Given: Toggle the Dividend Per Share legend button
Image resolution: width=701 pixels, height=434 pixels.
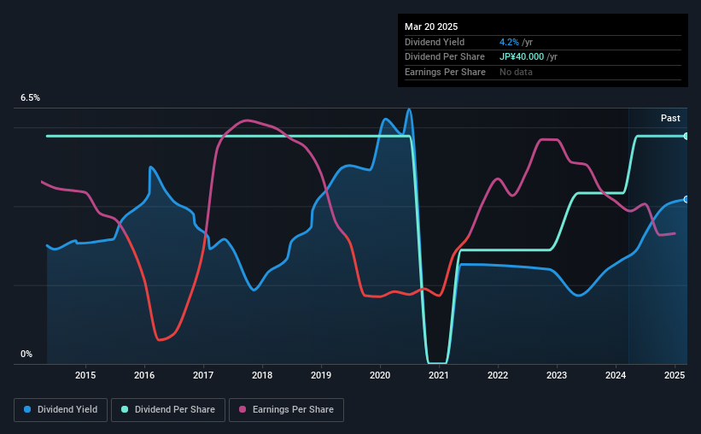Looking at the screenshot, I should click(168, 410).
